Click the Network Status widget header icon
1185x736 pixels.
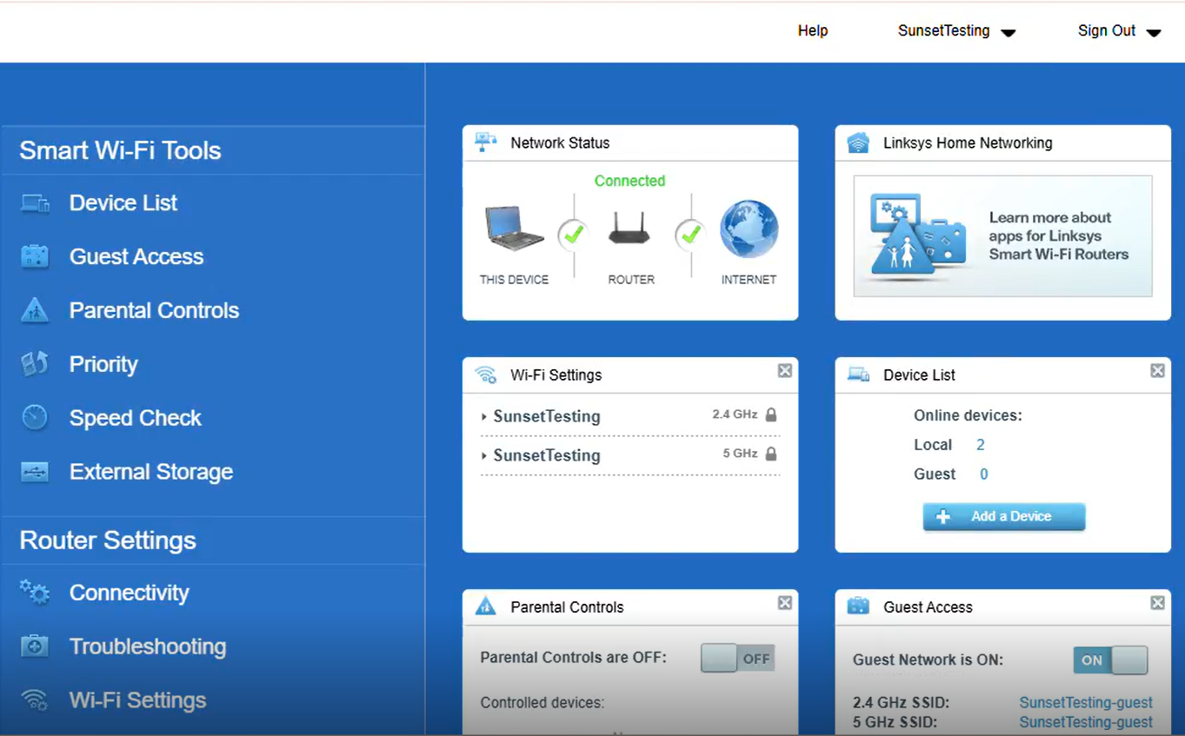pos(485,143)
